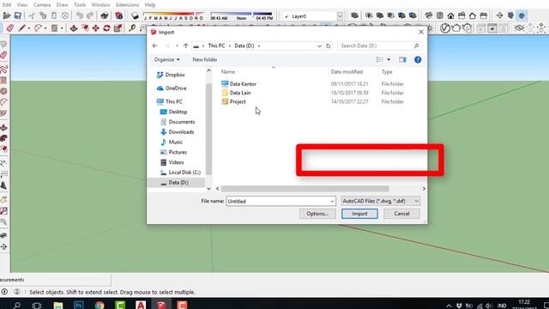The height and width of the screenshot is (309, 549).
Task: Click the AutoCAD icon in the taskbar
Action: pyautogui.click(x=141, y=306)
